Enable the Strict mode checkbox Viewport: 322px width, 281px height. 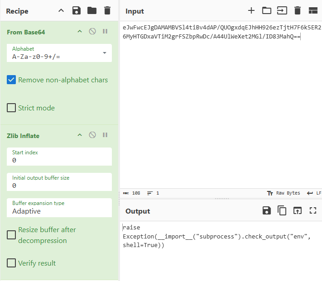[x=11, y=108]
